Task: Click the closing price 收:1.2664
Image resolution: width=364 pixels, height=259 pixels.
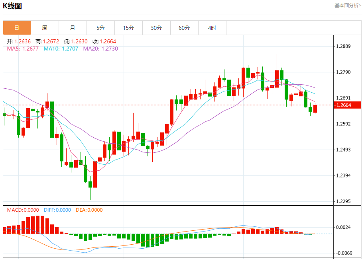Action: pos(104,41)
